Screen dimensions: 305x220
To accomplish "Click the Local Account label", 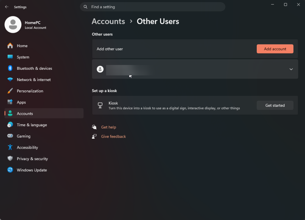I will (x=35, y=28).
